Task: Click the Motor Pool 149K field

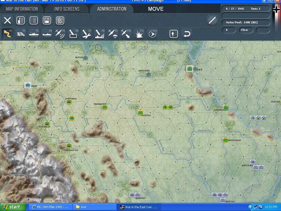Action: coord(246,23)
